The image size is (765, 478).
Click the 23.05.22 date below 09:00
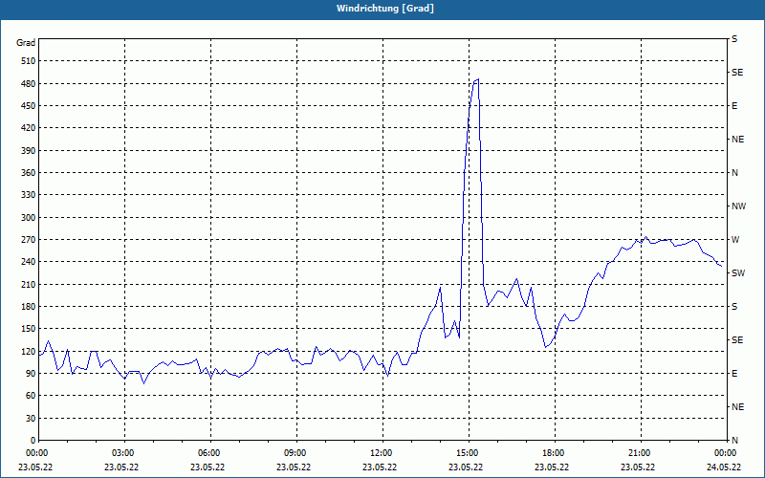tap(294, 467)
